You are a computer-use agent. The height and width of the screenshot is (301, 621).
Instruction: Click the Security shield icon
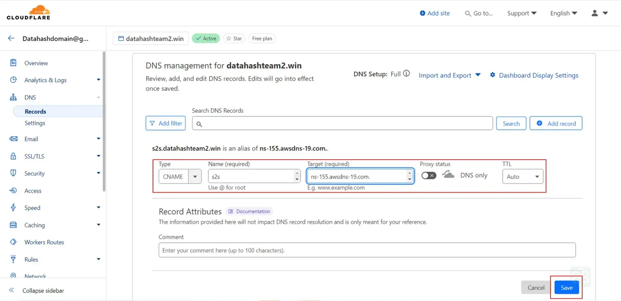(13, 173)
